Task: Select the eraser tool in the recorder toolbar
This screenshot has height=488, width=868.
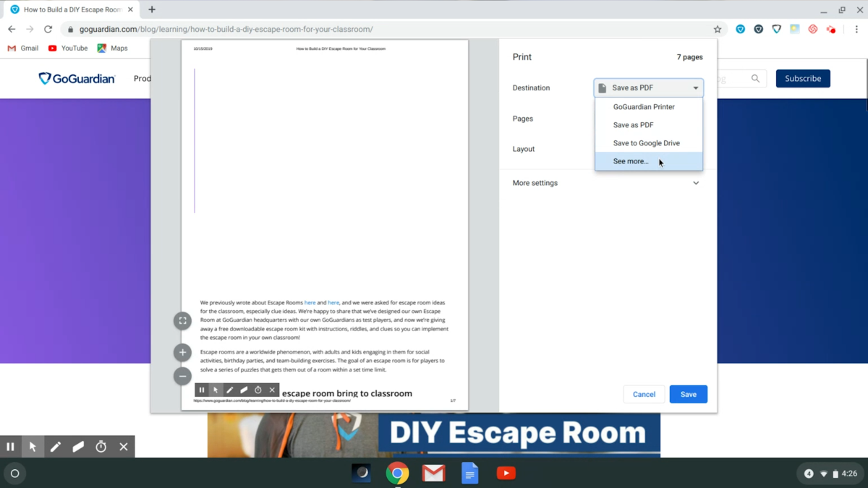Action: click(78, 447)
